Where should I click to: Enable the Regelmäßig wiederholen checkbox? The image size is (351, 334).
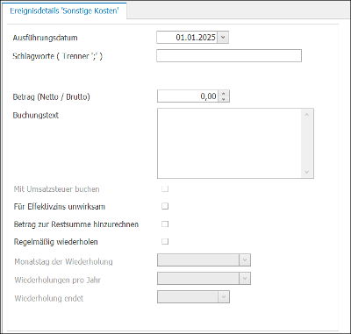[x=165, y=241]
